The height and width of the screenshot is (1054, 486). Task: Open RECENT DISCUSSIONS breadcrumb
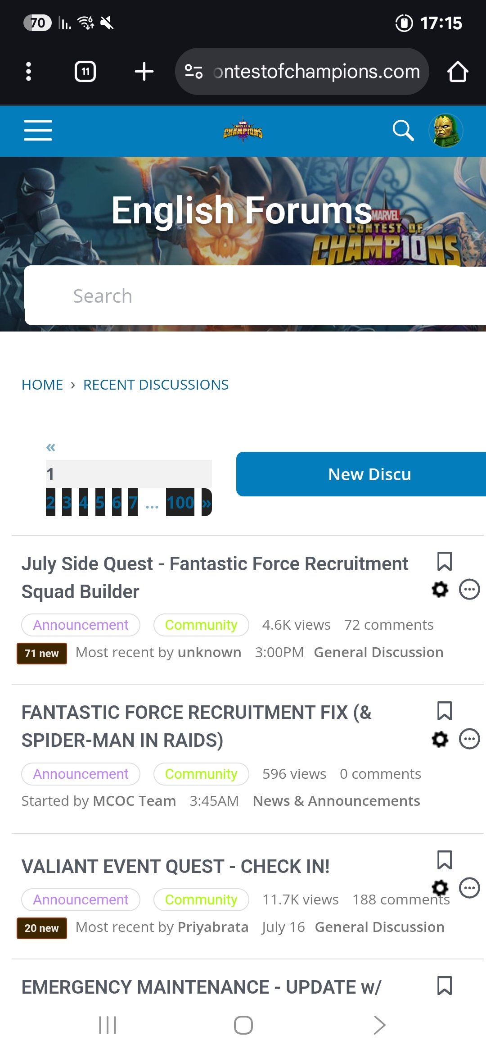tap(156, 385)
